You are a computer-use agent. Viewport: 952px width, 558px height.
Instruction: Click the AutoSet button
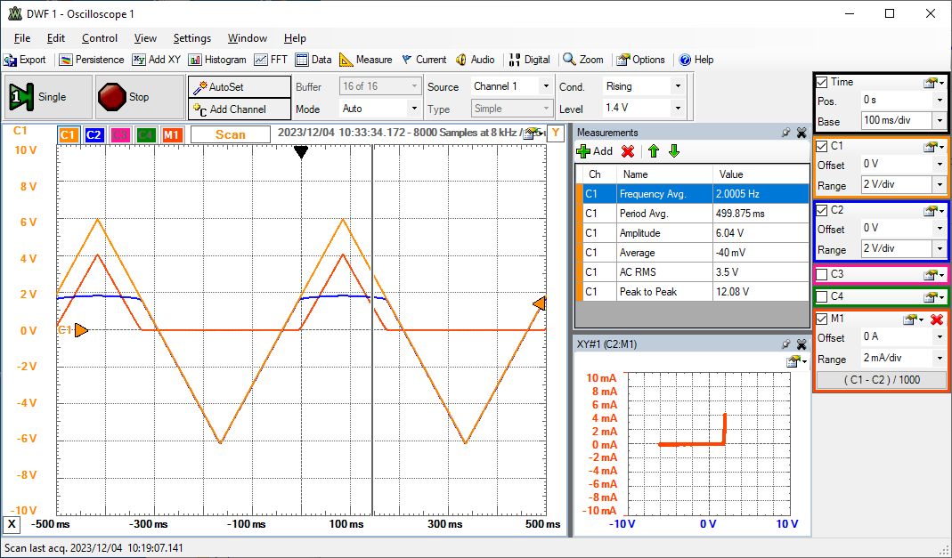tap(239, 87)
